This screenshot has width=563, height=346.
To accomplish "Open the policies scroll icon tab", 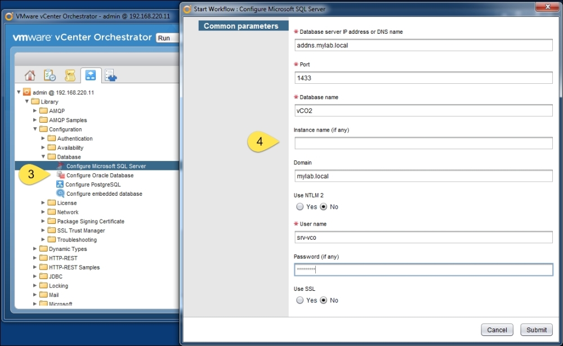I will [70, 75].
